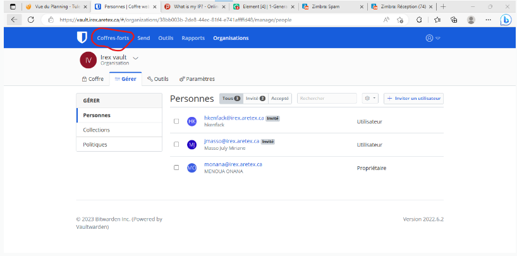Close the Personnes Coffre web tab
This screenshot has width=517, height=256.
[x=155, y=6]
